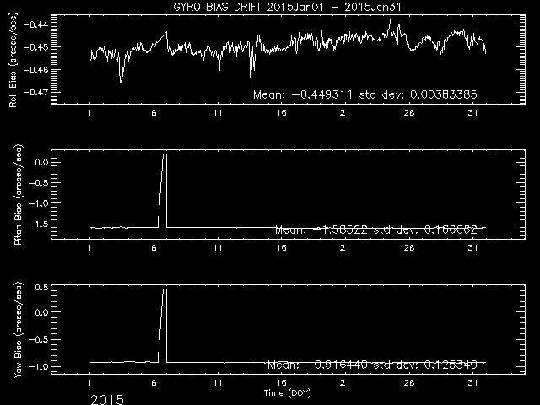Click the highest peak in the Roll Bias plot
The image size is (540, 405).
click(391, 19)
